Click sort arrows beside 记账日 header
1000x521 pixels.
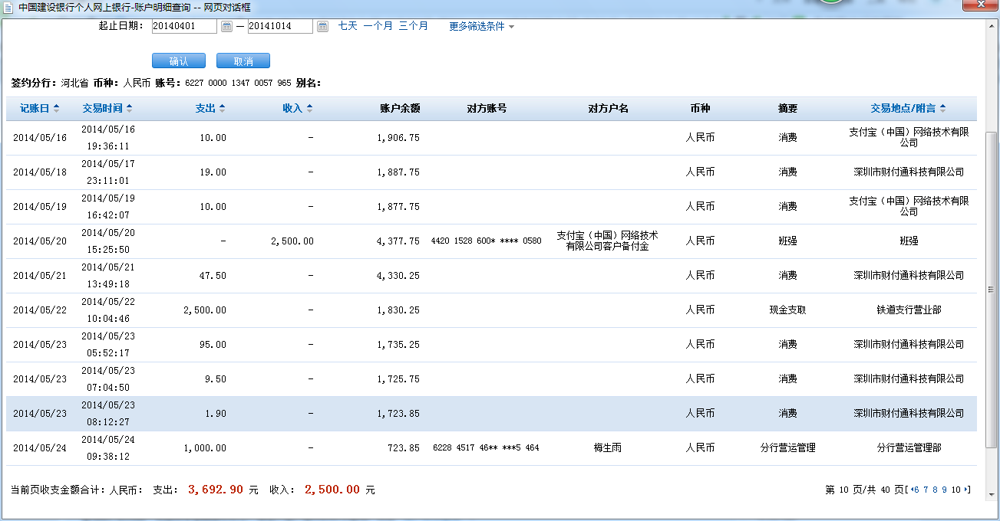(x=56, y=109)
